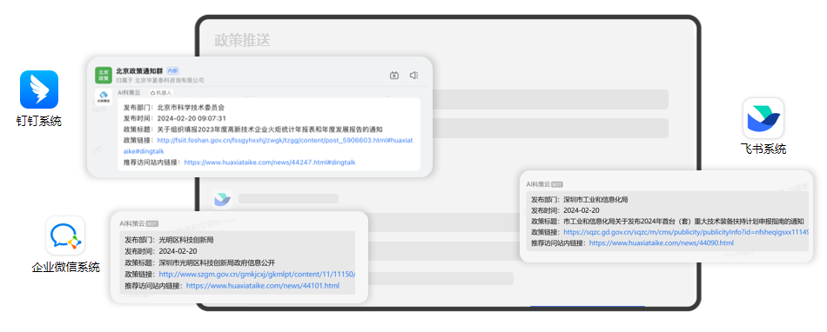Click the 政策推送 heading on the tablet

point(242,41)
